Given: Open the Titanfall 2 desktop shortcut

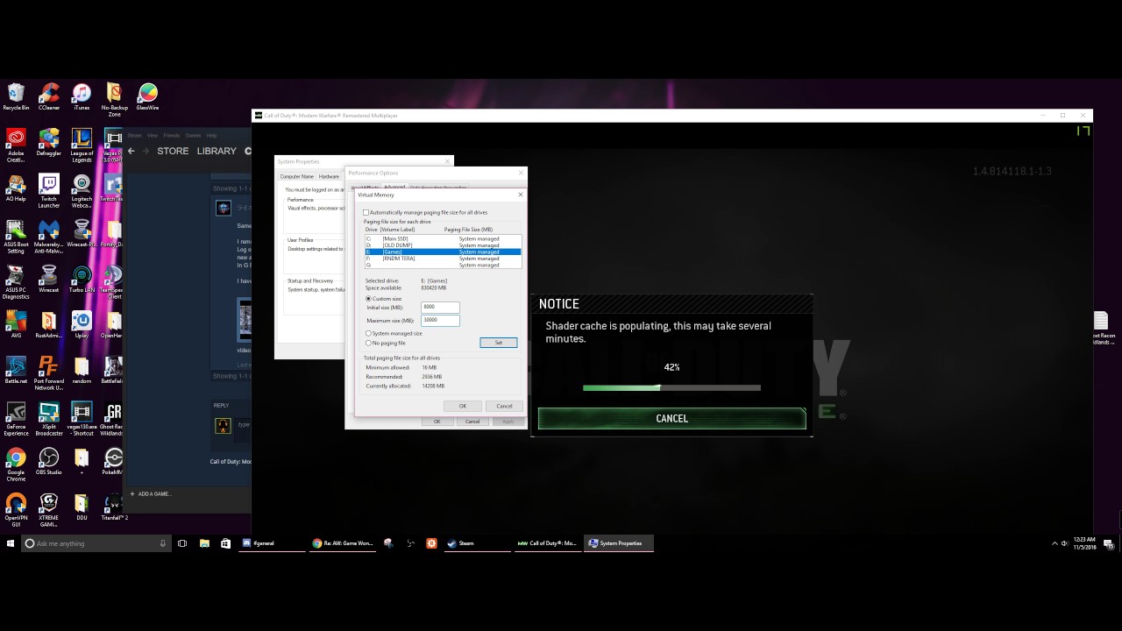Looking at the screenshot, I should 114,507.
